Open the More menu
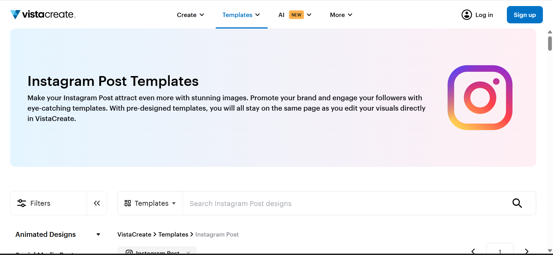553x255 pixels. [341, 15]
